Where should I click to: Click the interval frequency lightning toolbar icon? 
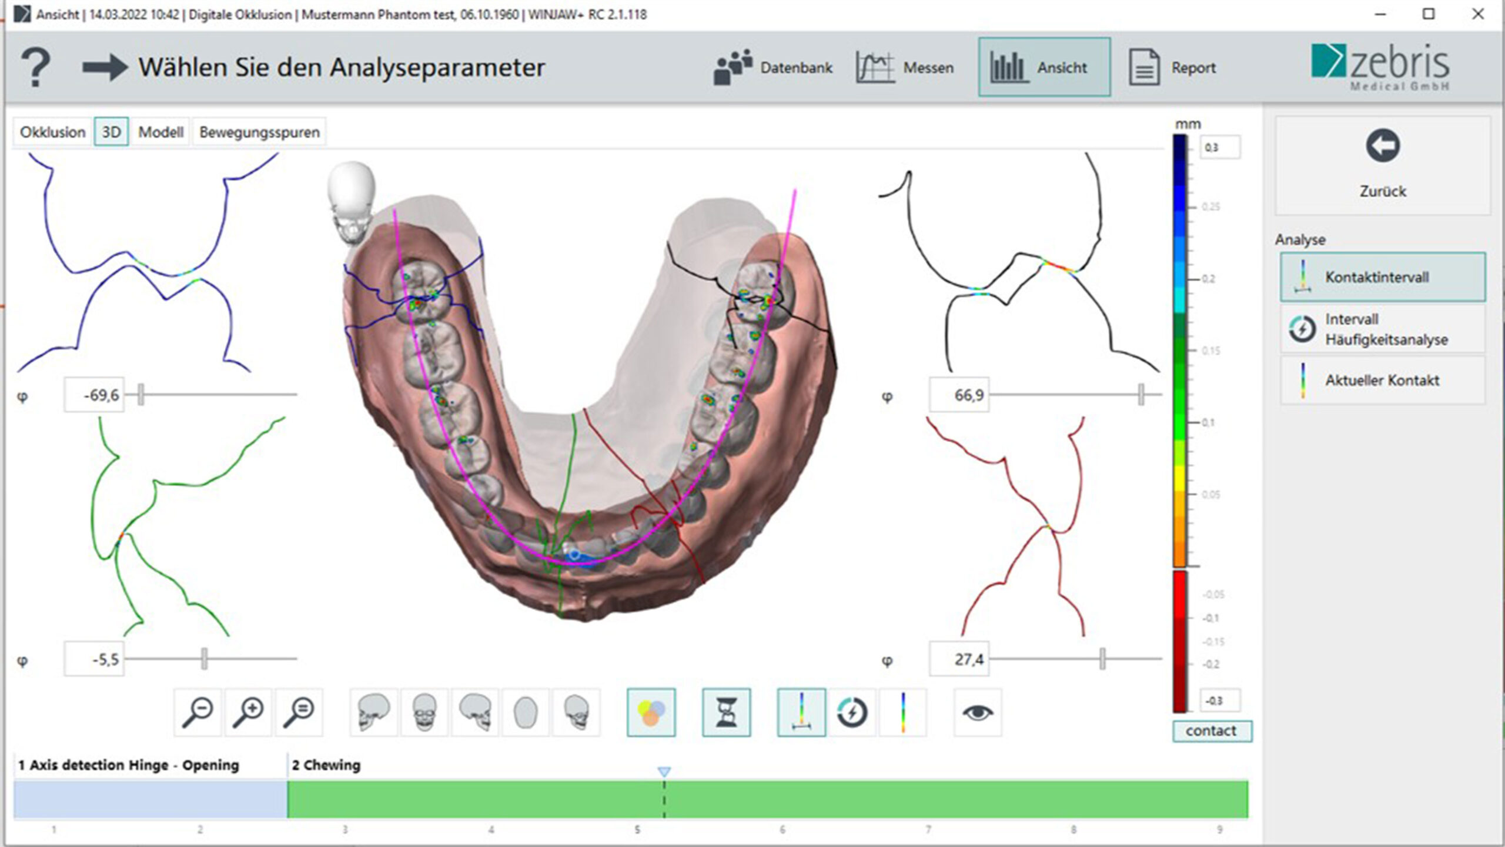point(852,712)
